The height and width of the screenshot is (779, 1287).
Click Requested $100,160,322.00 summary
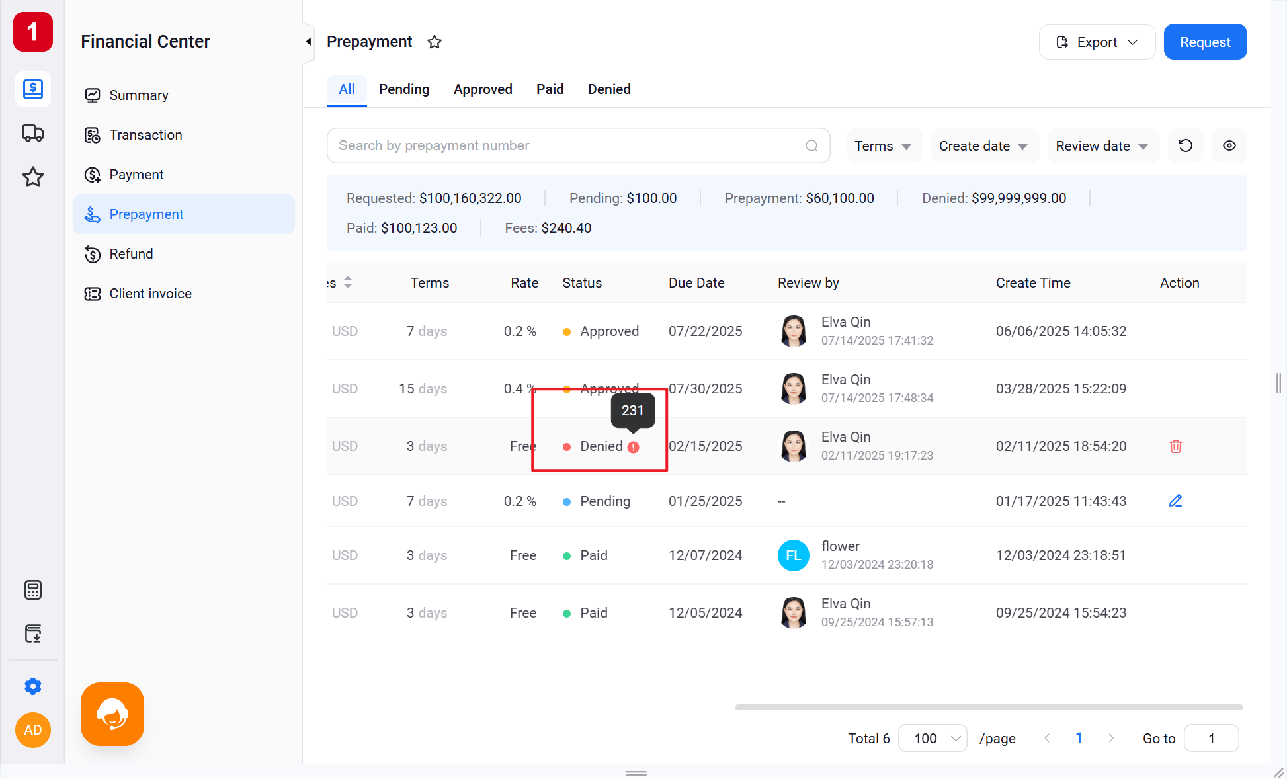click(434, 198)
